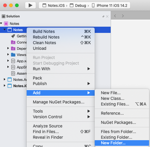Open the Add submenu
The width and height of the screenshot is (150, 147).
coord(61,93)
